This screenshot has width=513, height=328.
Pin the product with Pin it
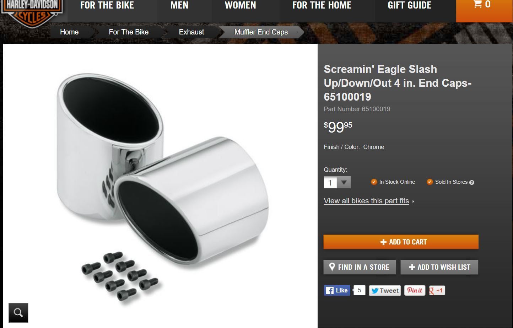click(x=415, y=290)
